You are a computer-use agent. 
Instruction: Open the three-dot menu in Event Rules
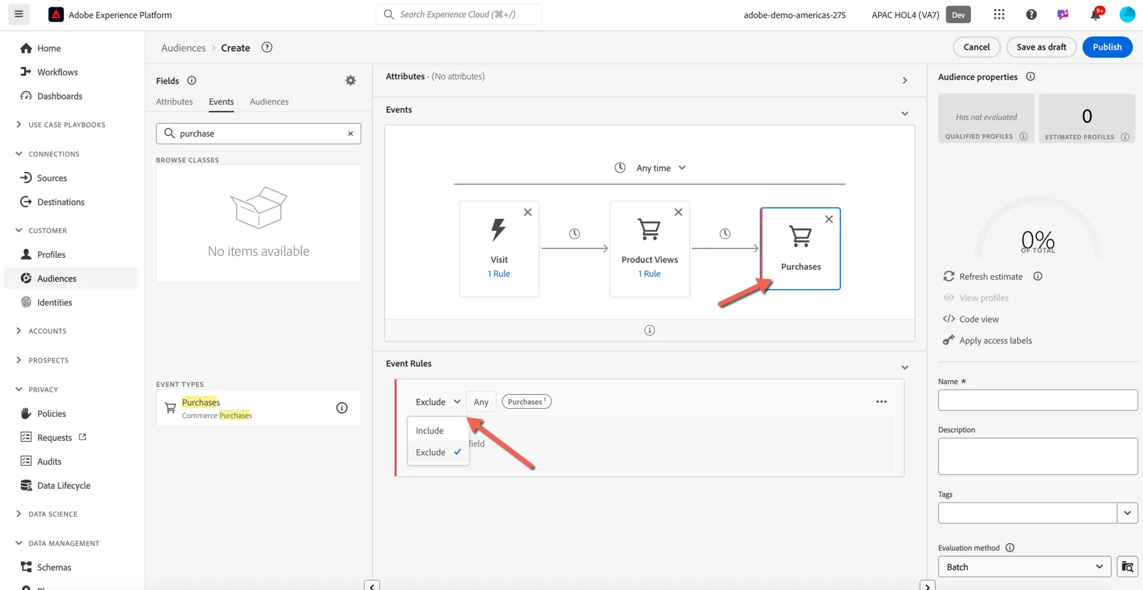(x=882, y=402)
